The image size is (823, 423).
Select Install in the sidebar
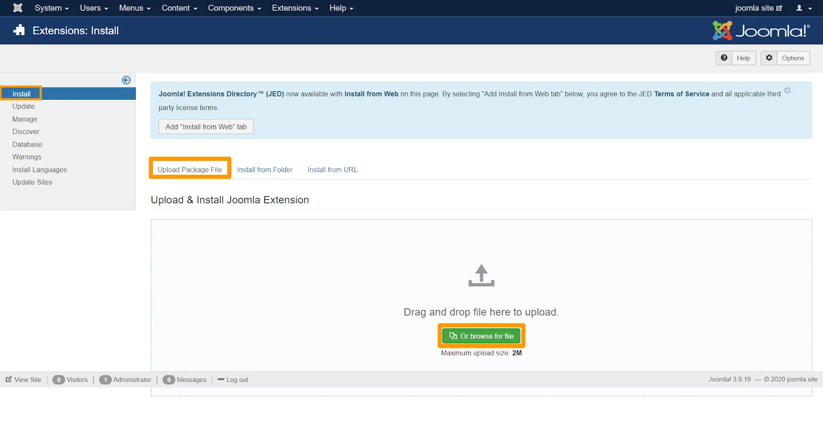click(68, 94)
